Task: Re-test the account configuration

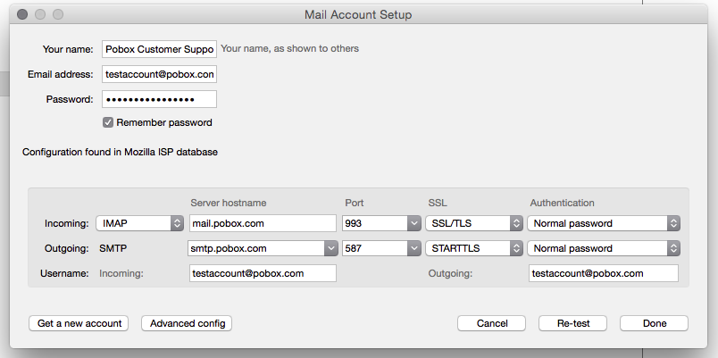Action: [x=572, y=323]
